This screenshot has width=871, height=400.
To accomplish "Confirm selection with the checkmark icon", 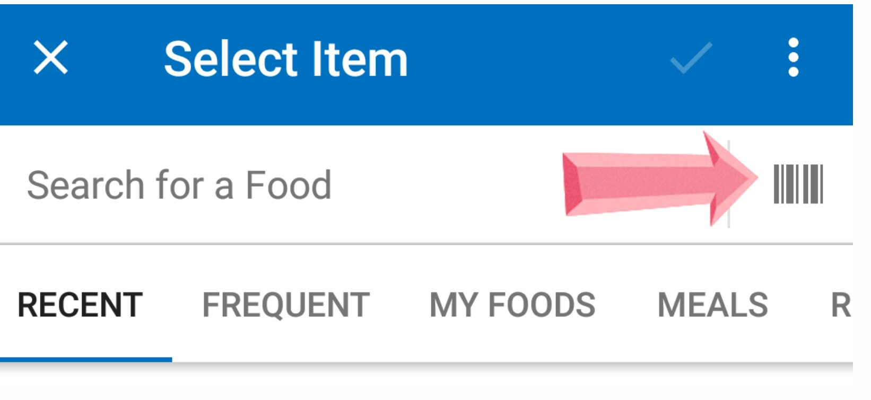I will pos(691,58).
